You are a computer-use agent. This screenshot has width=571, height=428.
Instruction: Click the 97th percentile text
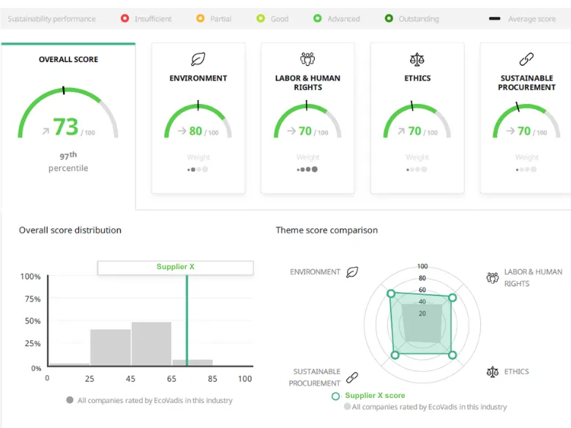[x=69, y=162]
